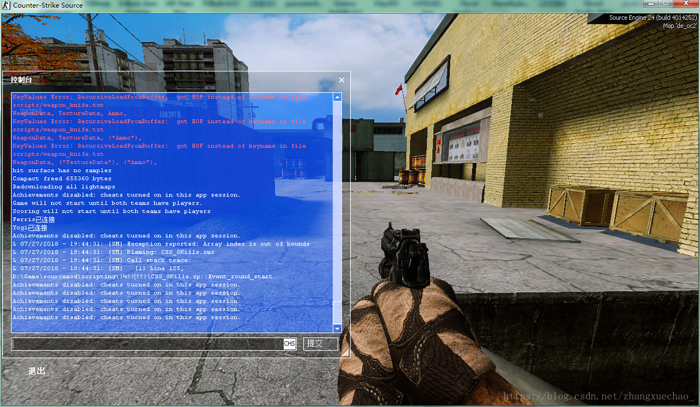
Task: Click 'WeaponData, TextureData, (*Ammo*),' error line
Action: pos(77,138)
